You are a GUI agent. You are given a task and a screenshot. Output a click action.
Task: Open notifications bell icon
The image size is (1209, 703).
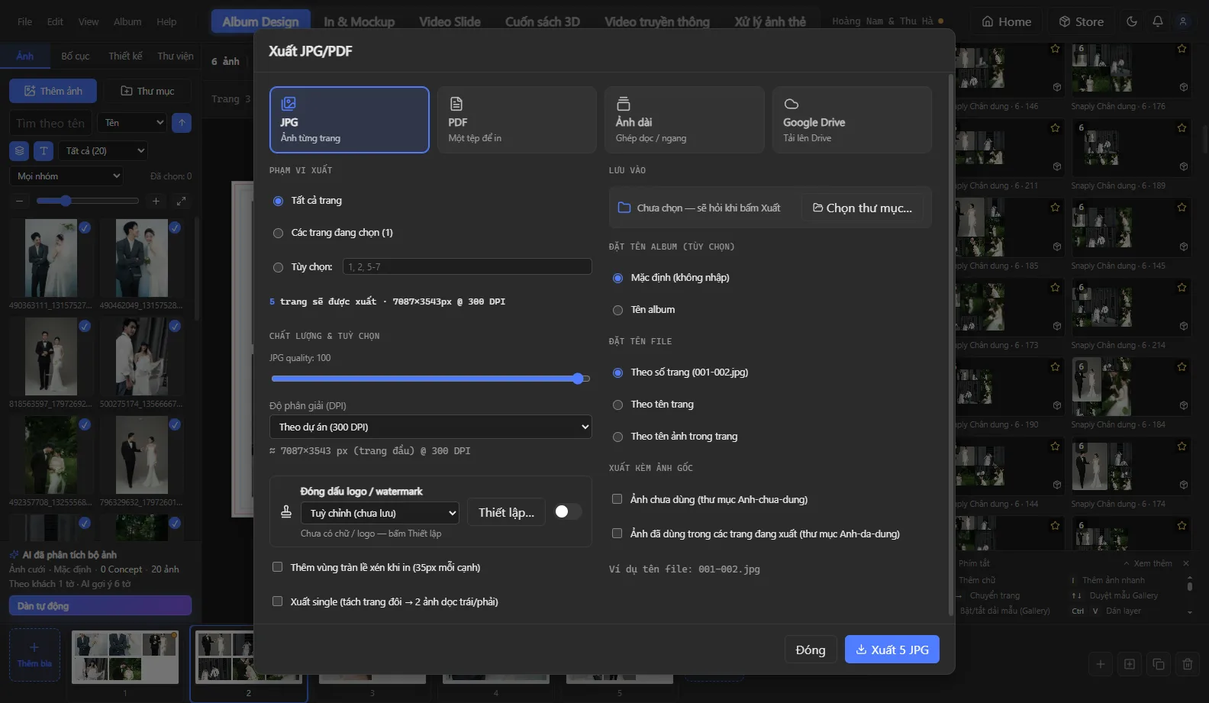[x=1158, y=21]
